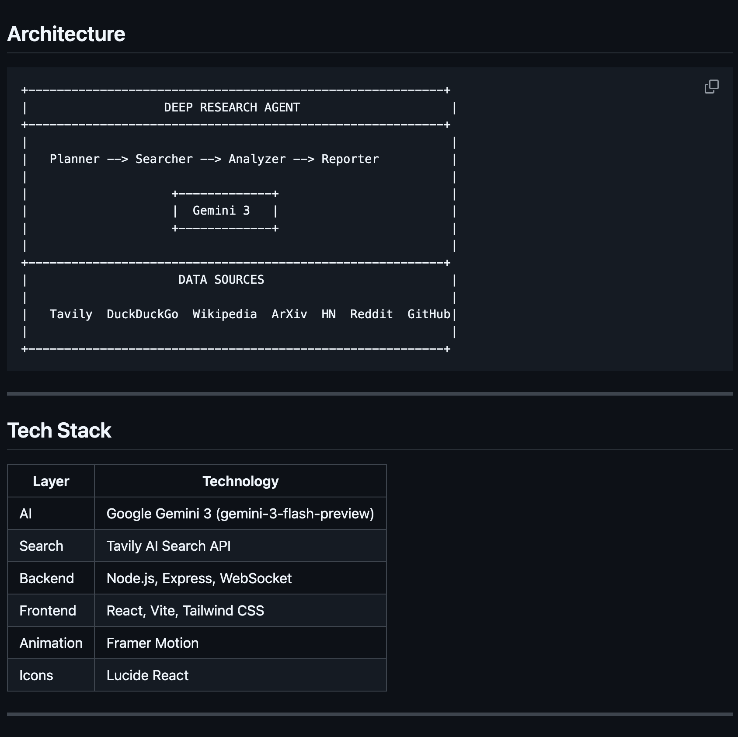The width and height of the screenshot is (738, 737).
Task: Click the Backend row label
Action: [x=46, y=578]
